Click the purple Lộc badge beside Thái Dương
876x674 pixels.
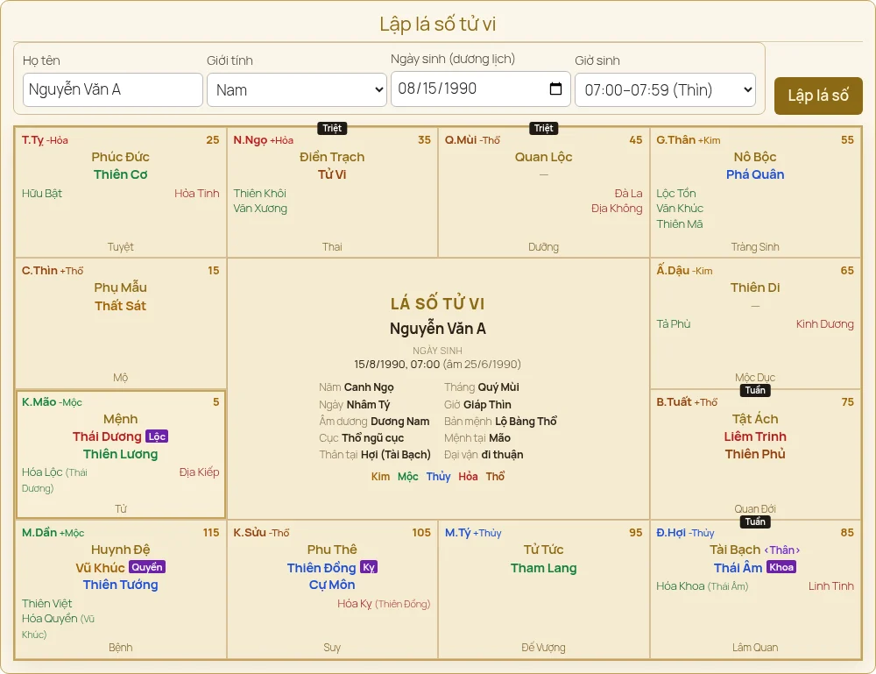click(x=157, y=436)
